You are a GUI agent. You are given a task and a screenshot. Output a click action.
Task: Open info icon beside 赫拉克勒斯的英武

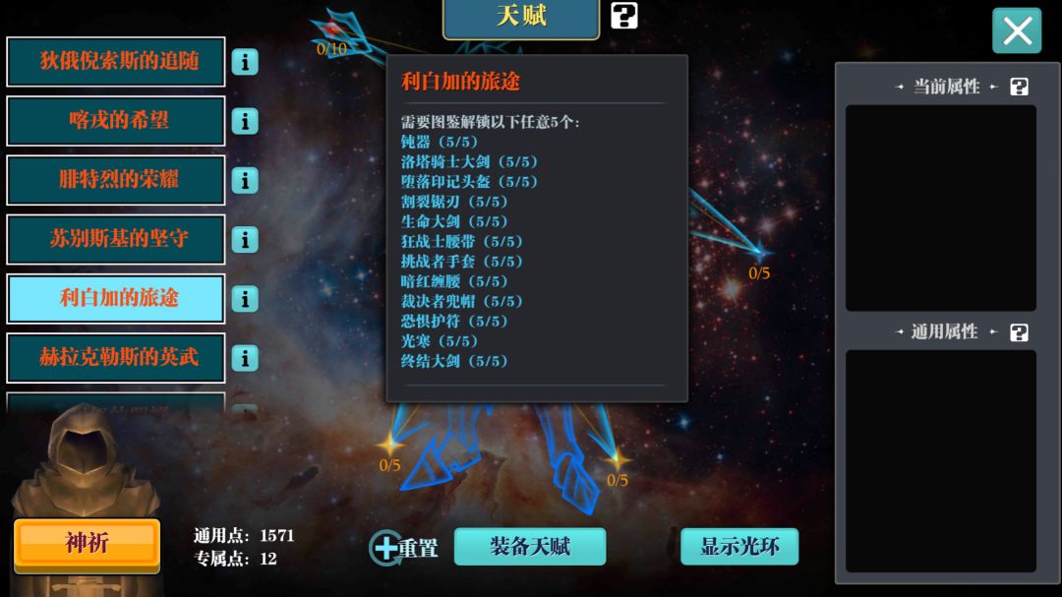coord(245,358)
